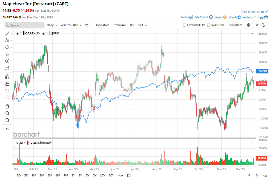Click the $SPX blue color marker

pos(50,33)
